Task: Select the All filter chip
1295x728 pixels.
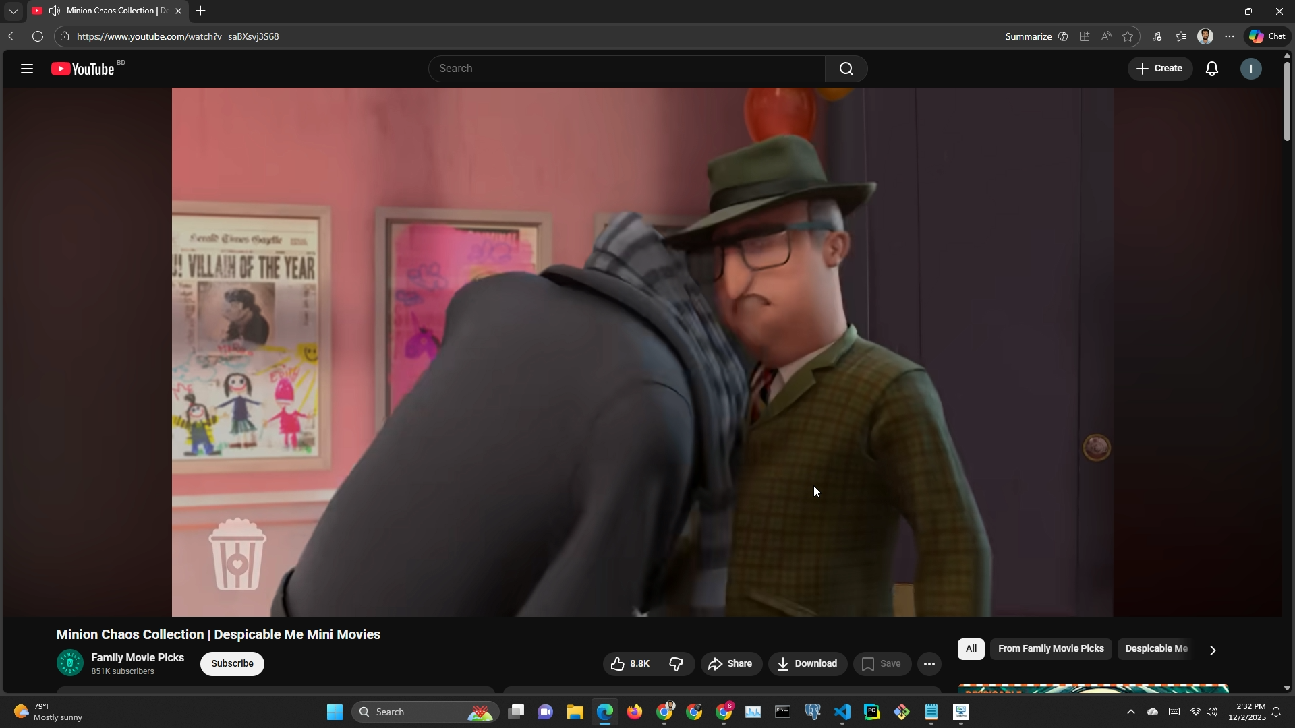Action: 971,649
